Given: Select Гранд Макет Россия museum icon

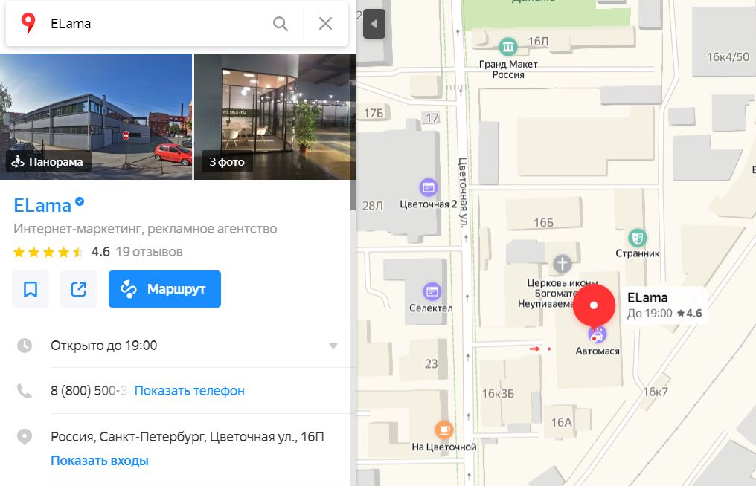Looking at the screenshot, I should [507, 47].
